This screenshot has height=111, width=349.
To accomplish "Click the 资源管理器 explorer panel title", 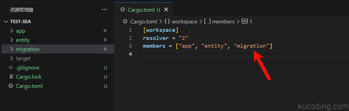I will click(x=22, y=10).
